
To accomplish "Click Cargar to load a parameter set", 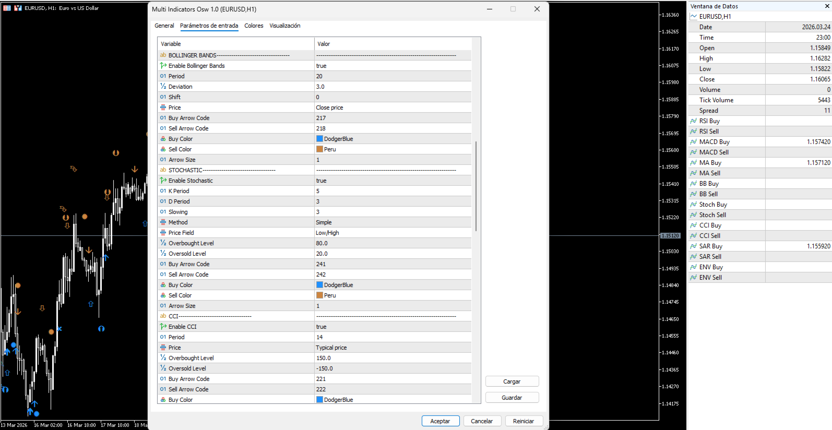I will tap(512, 381).
